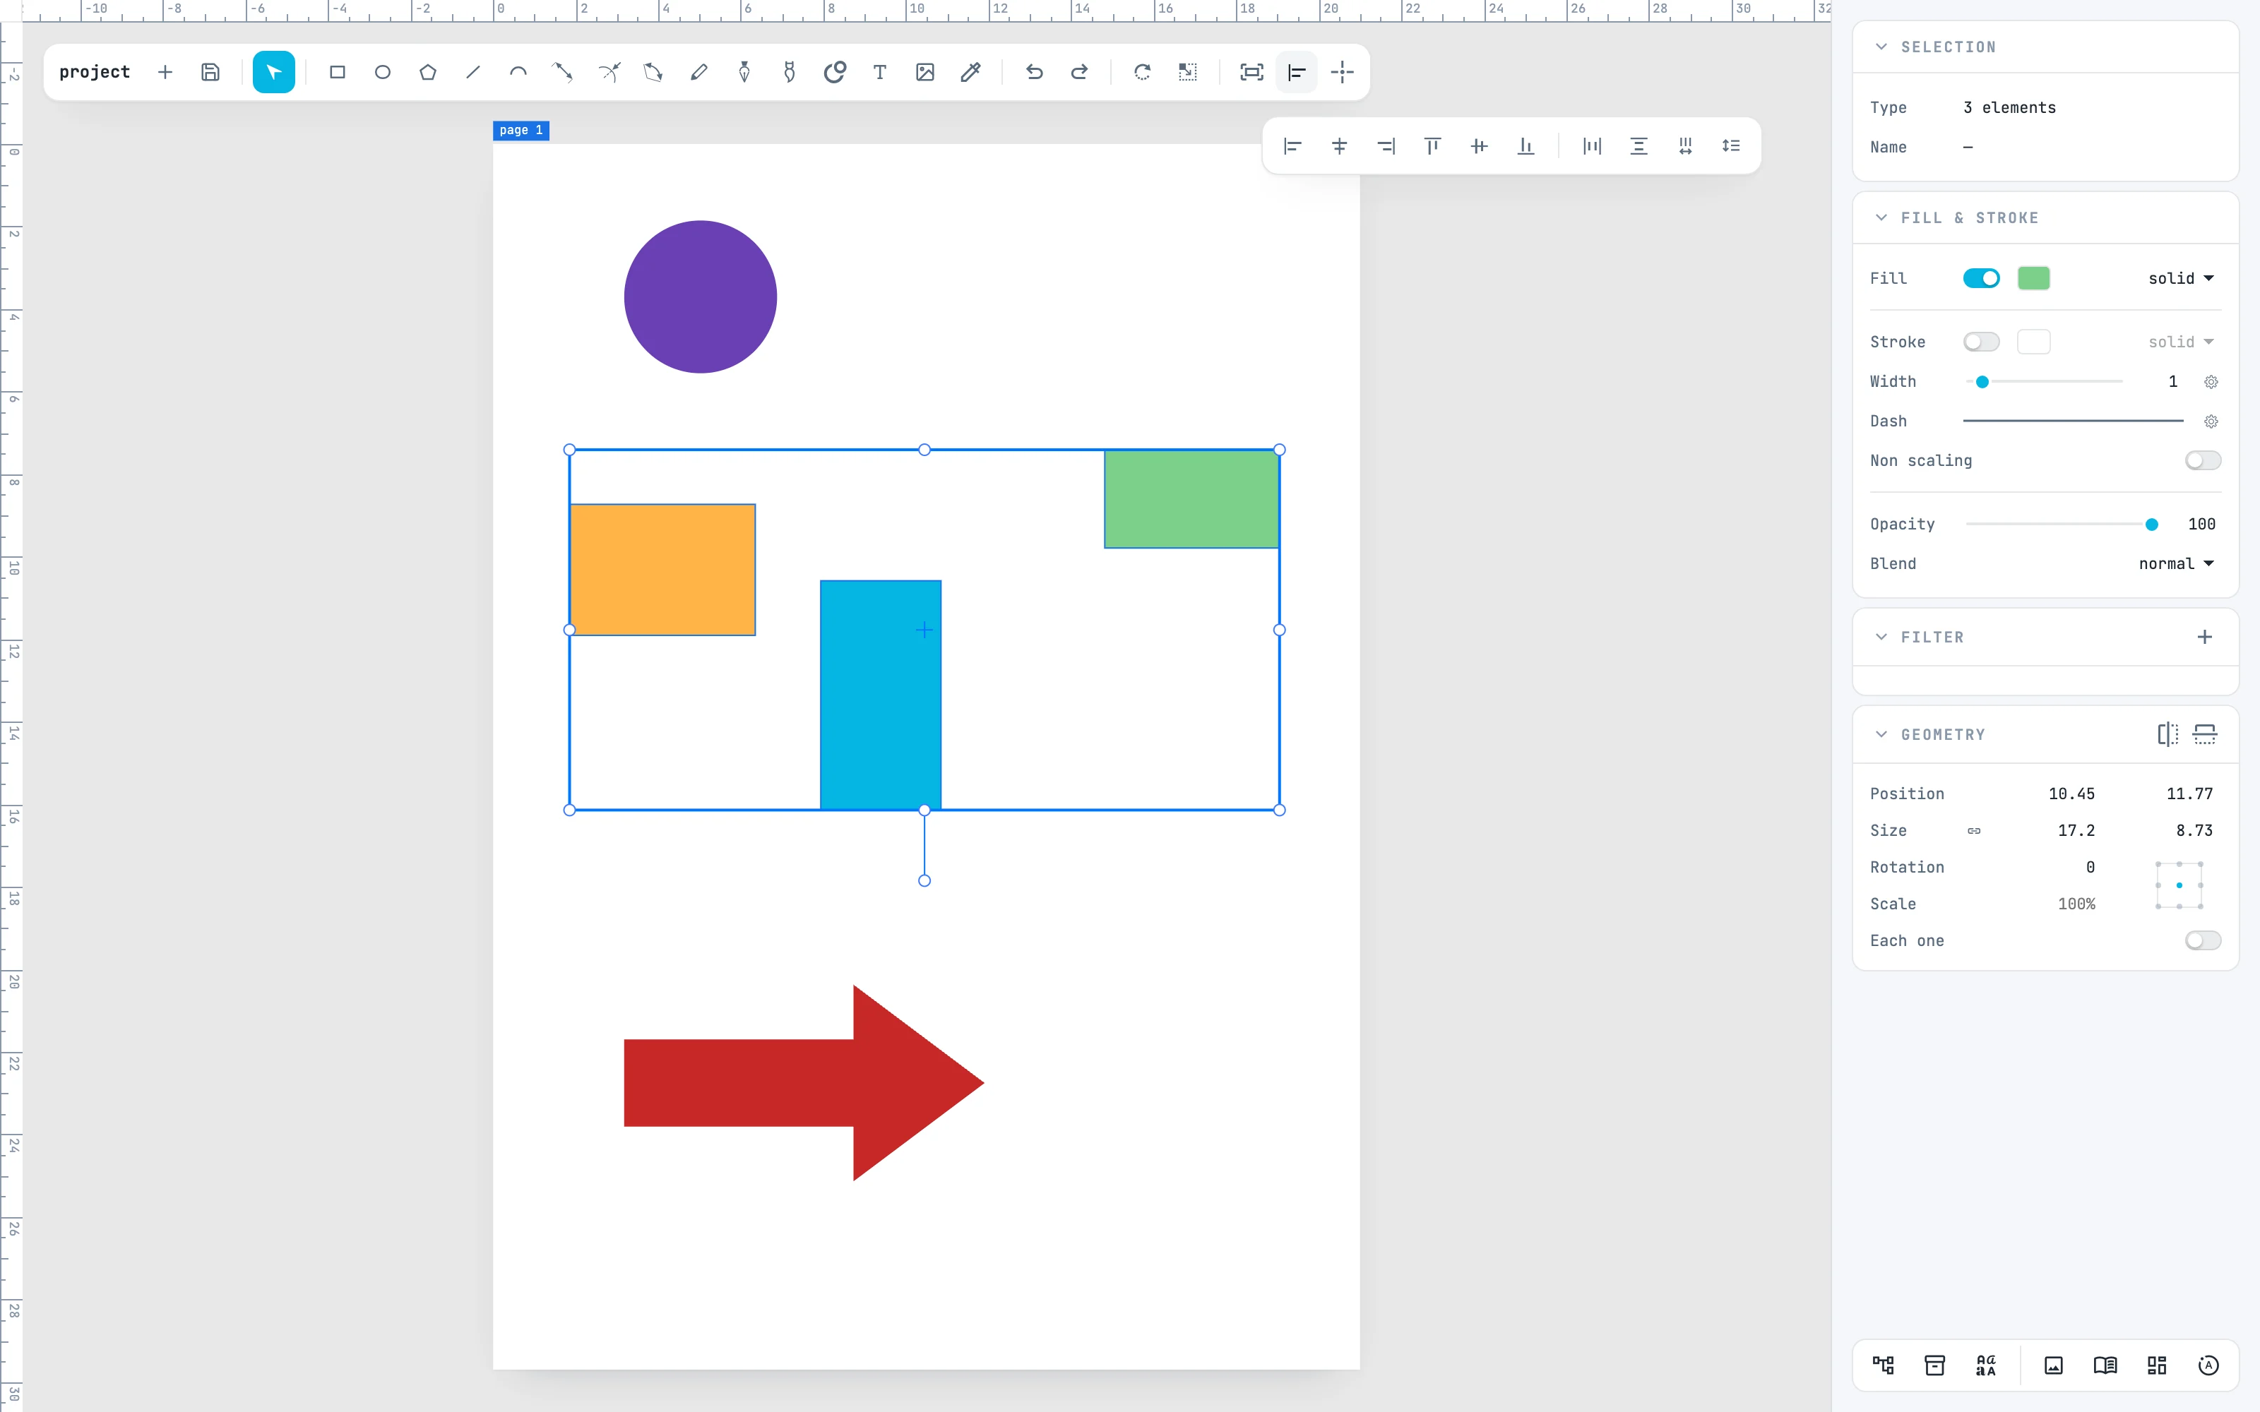The height and width of the screenshot is (1412, 2260).
Task: Open the layers tree panel icon
Action: click(x=1884, y=1365)
